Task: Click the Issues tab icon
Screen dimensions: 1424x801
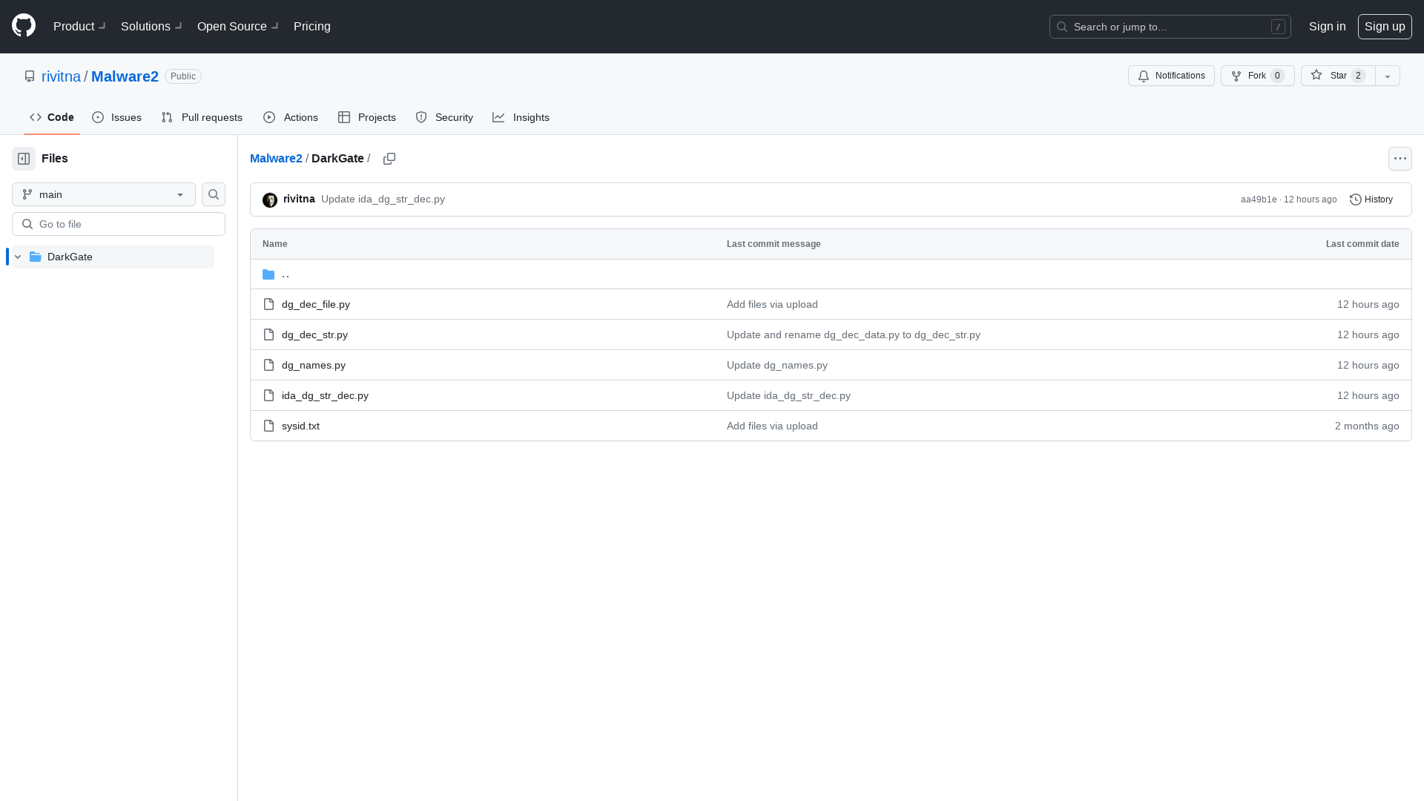Action: click(99, 117)
